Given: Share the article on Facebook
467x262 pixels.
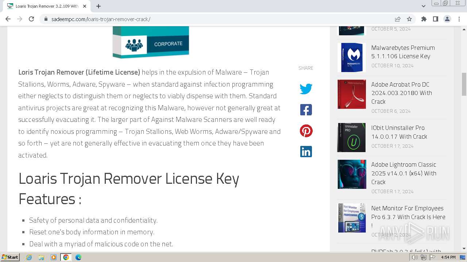Looking at the screenshot, I should (306, 110).
